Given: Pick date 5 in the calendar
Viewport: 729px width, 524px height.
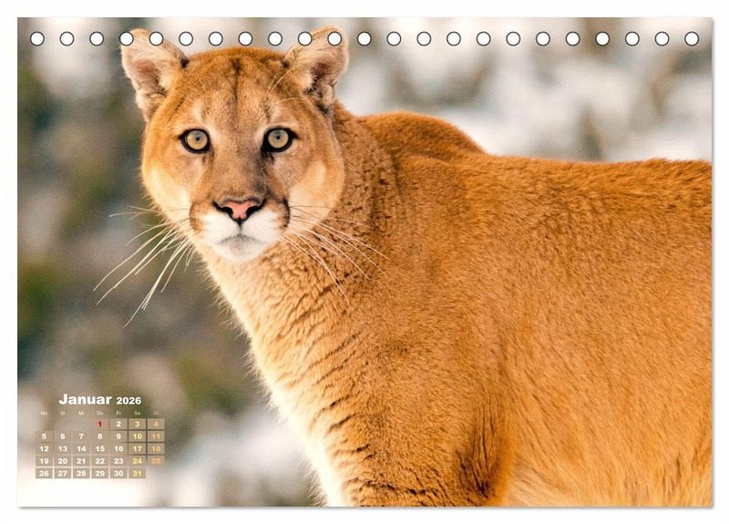Looking at the screenshot, I should pos(44,437).
